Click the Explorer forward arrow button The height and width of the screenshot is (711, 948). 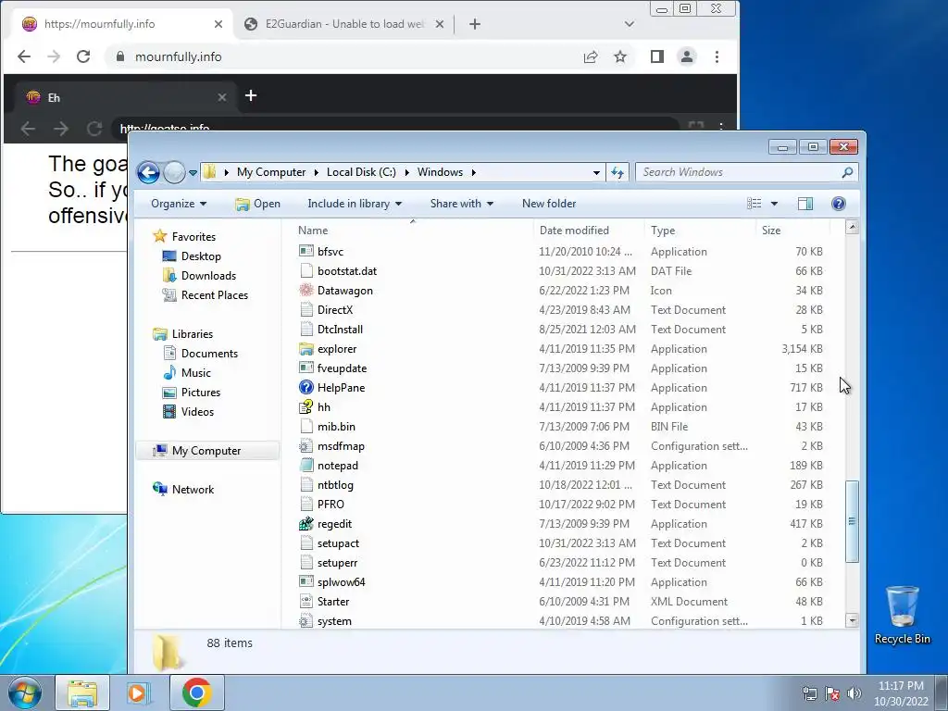click(174, 172)
